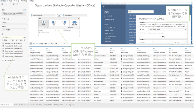Click the search magnifier in table name field
Image resolution: width=195 pixels, height=109 pixels.
[x=23, y=37]
